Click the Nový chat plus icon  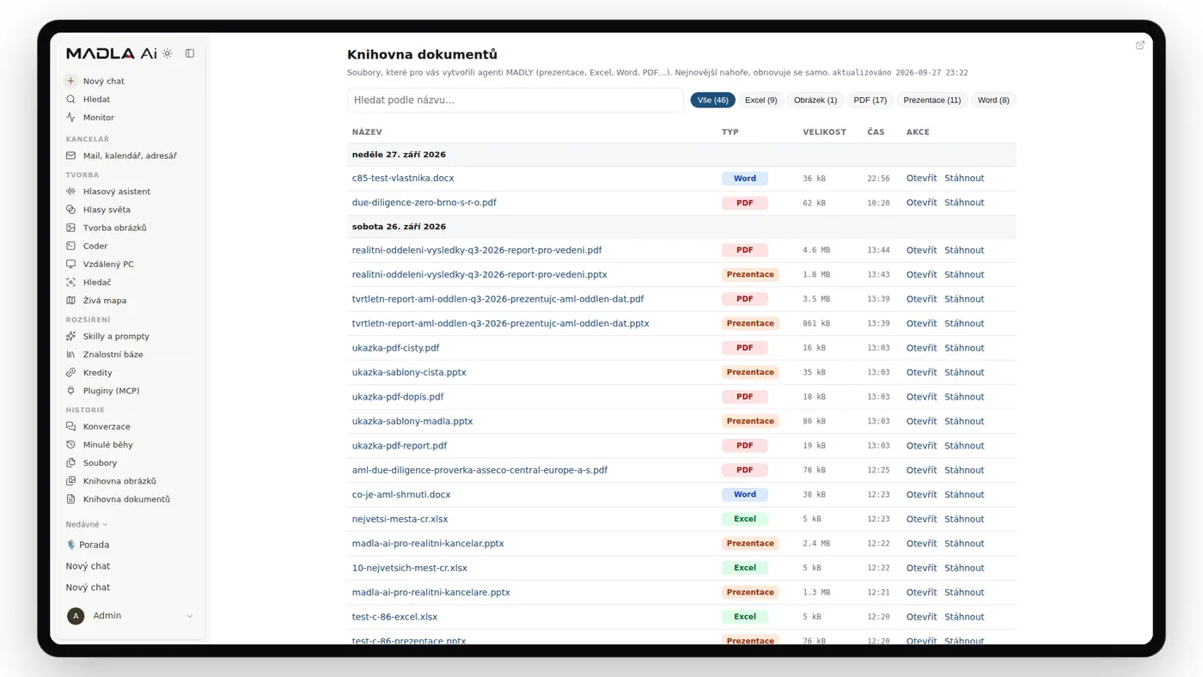point(71,81)
